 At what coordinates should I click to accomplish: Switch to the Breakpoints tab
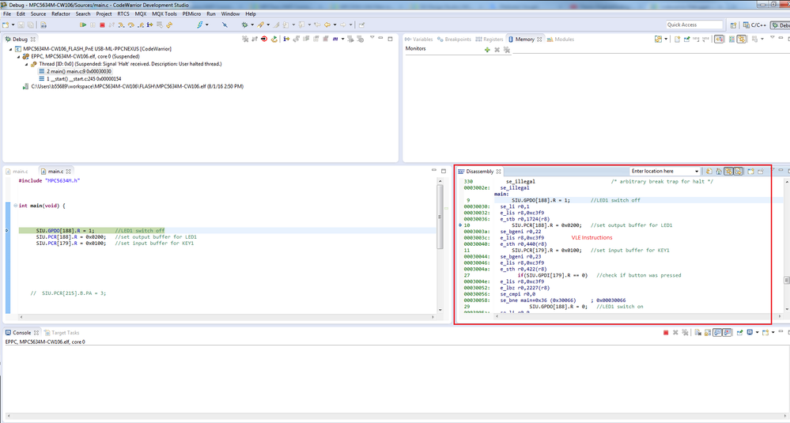(455, 40)
